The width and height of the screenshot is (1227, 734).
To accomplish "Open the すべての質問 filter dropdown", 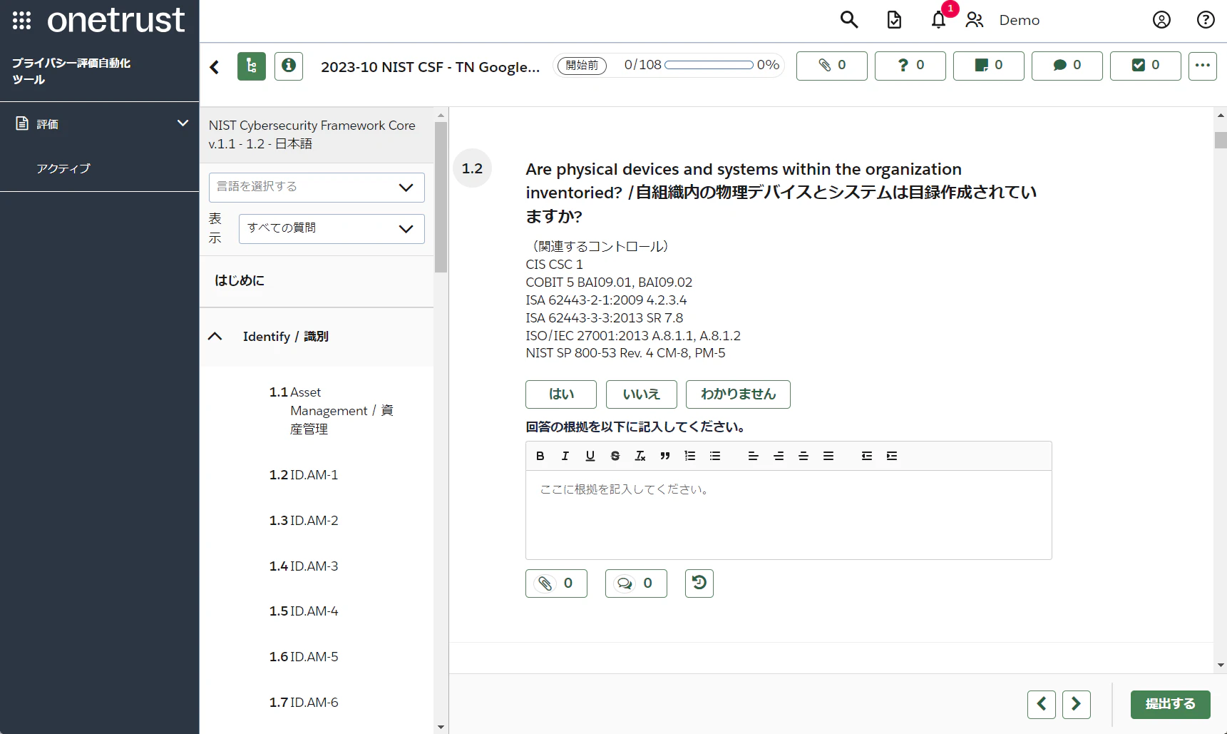I will pyautogui.click(x=332, y=228).
